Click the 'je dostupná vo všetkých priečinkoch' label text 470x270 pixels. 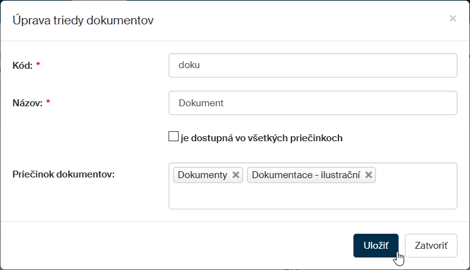click(261, 138)
